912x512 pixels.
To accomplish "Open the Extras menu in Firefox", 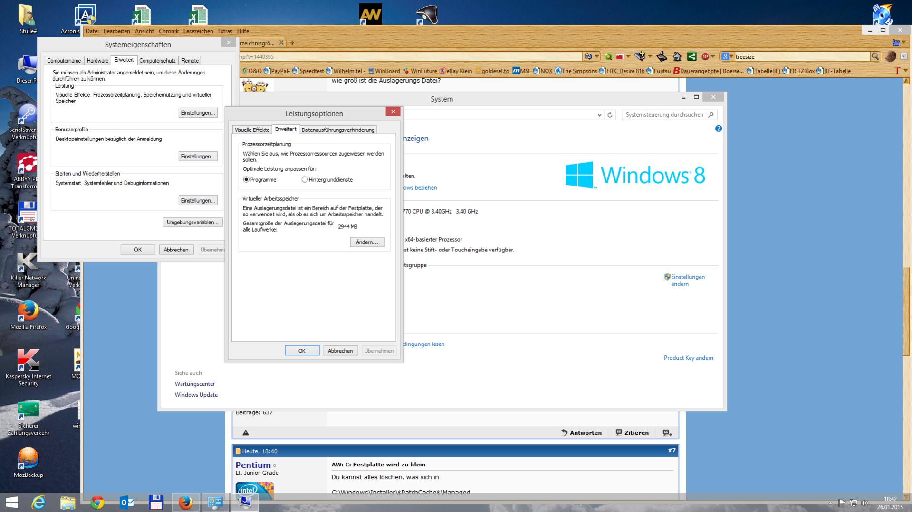I will coord(225,31).
